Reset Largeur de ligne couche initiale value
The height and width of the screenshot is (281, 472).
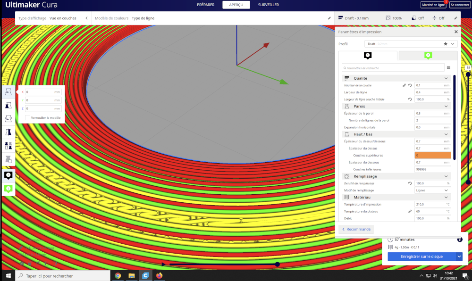[x=410, y=99]
